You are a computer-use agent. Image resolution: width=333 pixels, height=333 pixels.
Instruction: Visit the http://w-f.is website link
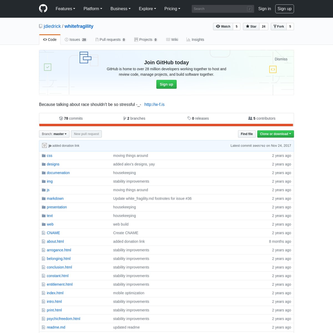coord(154,105)
